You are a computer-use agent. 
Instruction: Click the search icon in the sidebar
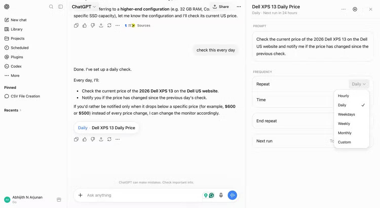tap(51, 7)
